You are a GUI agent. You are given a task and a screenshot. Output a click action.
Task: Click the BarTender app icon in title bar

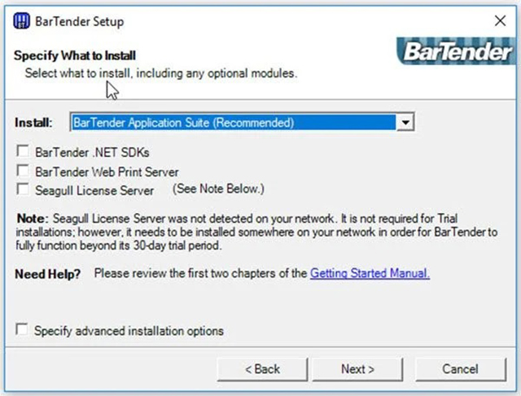tap(22, 21)
